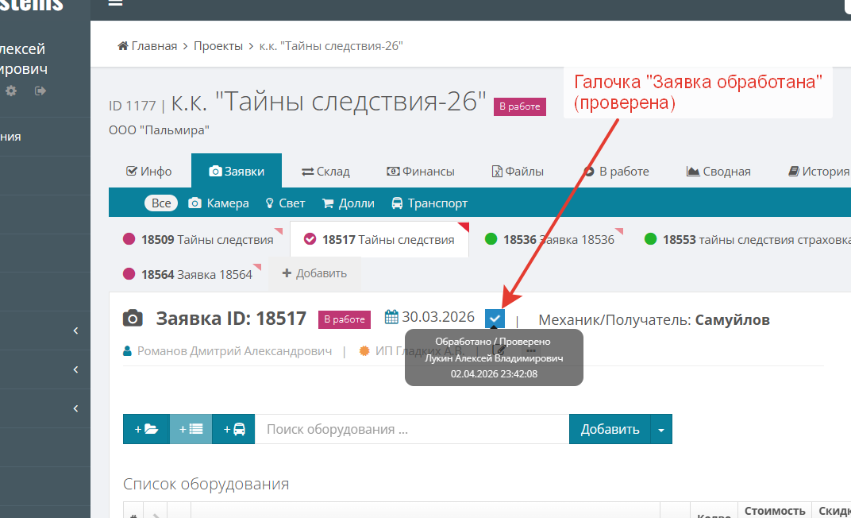Open the dropdown arrow next to Добавить
851x518 pixels.
click(x=661, y=429)
